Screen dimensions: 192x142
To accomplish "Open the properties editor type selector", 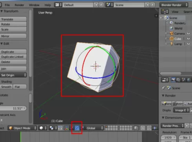I will (165, 80).
